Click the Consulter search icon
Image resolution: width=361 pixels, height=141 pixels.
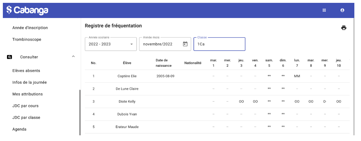9,57
